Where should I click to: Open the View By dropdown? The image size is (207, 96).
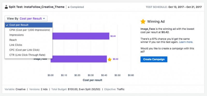coord(26,19)
